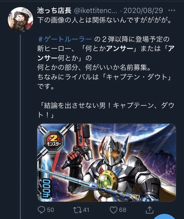The width and height of the screenshot is (184, 219).
Task: Click the display name 池っち店長
Action: (54, 11)
